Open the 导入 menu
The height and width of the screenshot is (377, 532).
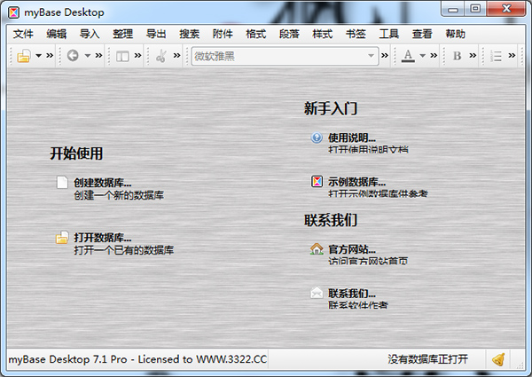[x=90, y=34]
